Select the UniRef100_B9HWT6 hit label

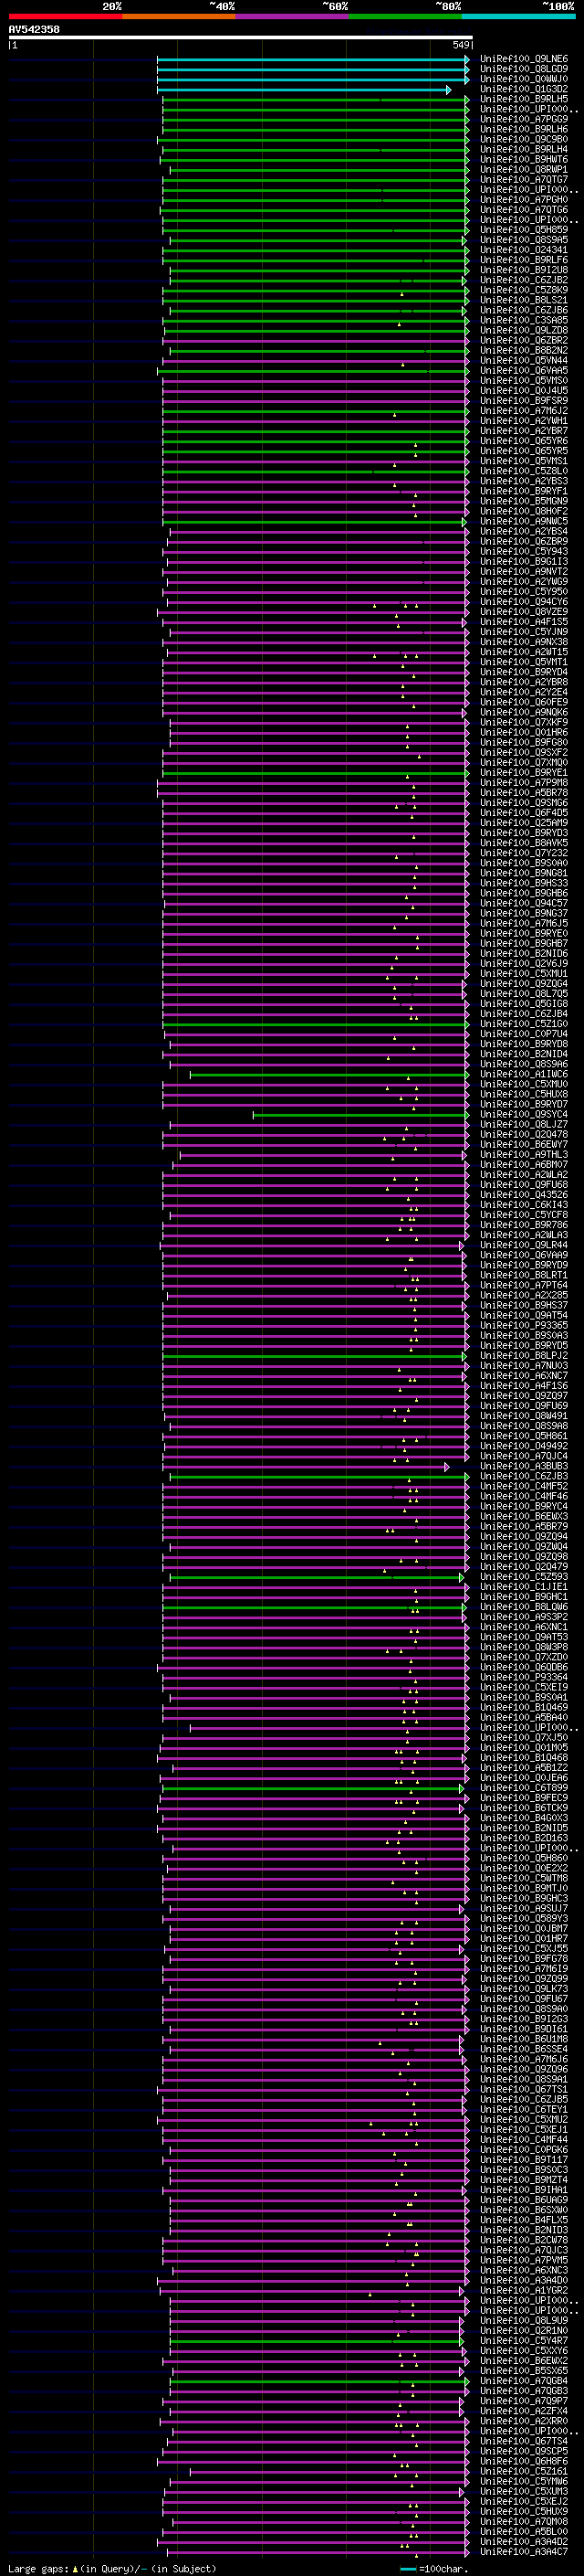click(x=524, y=159)
